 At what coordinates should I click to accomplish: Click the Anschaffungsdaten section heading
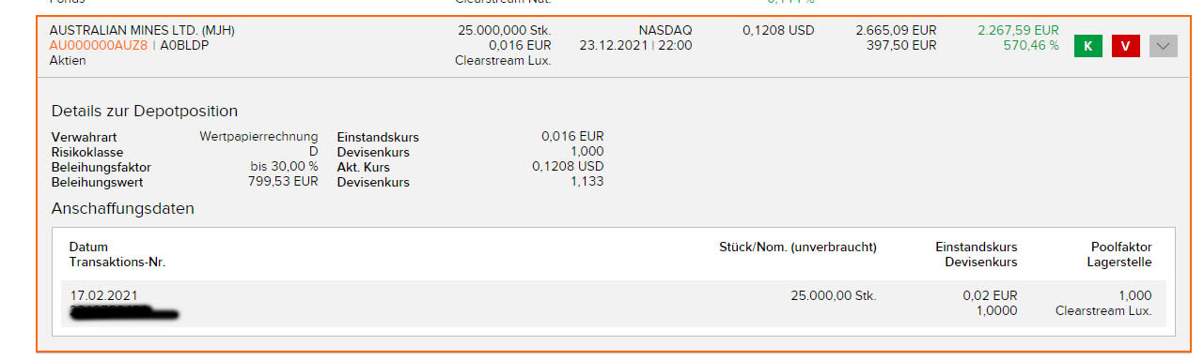pos(123,208)
